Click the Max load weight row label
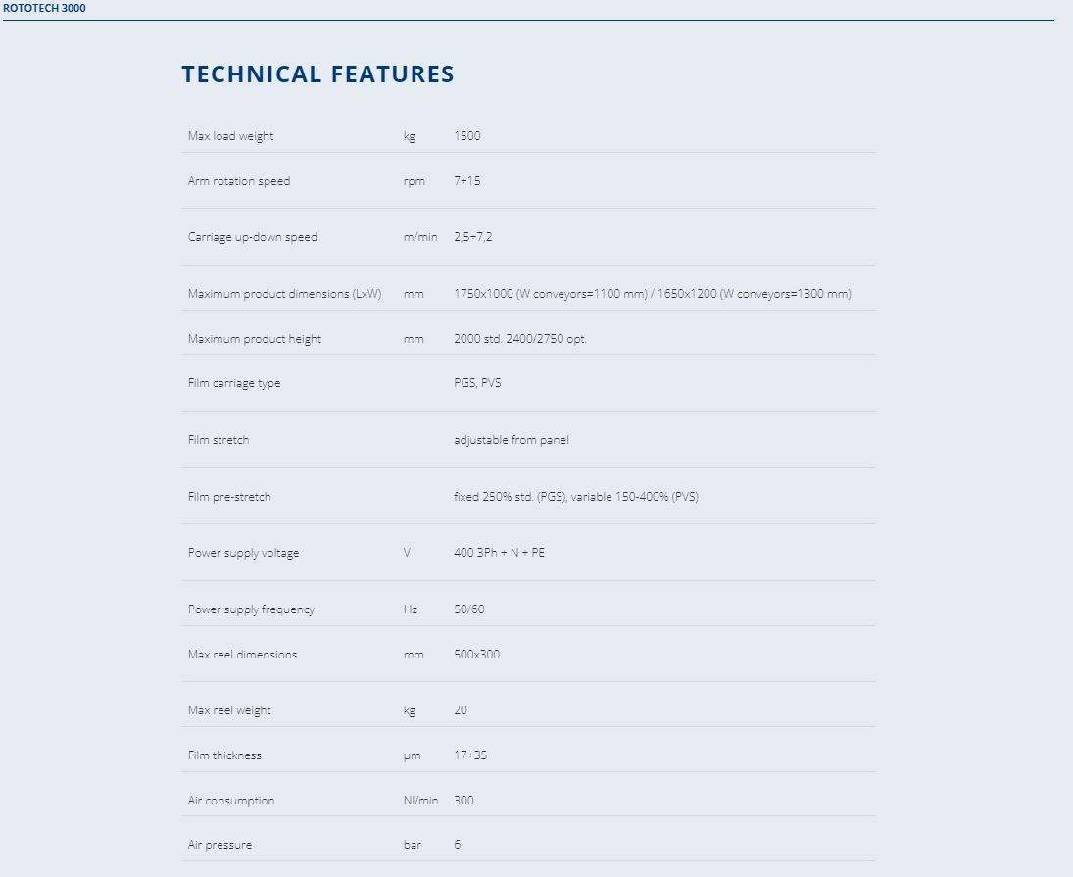 pos(230,136)
